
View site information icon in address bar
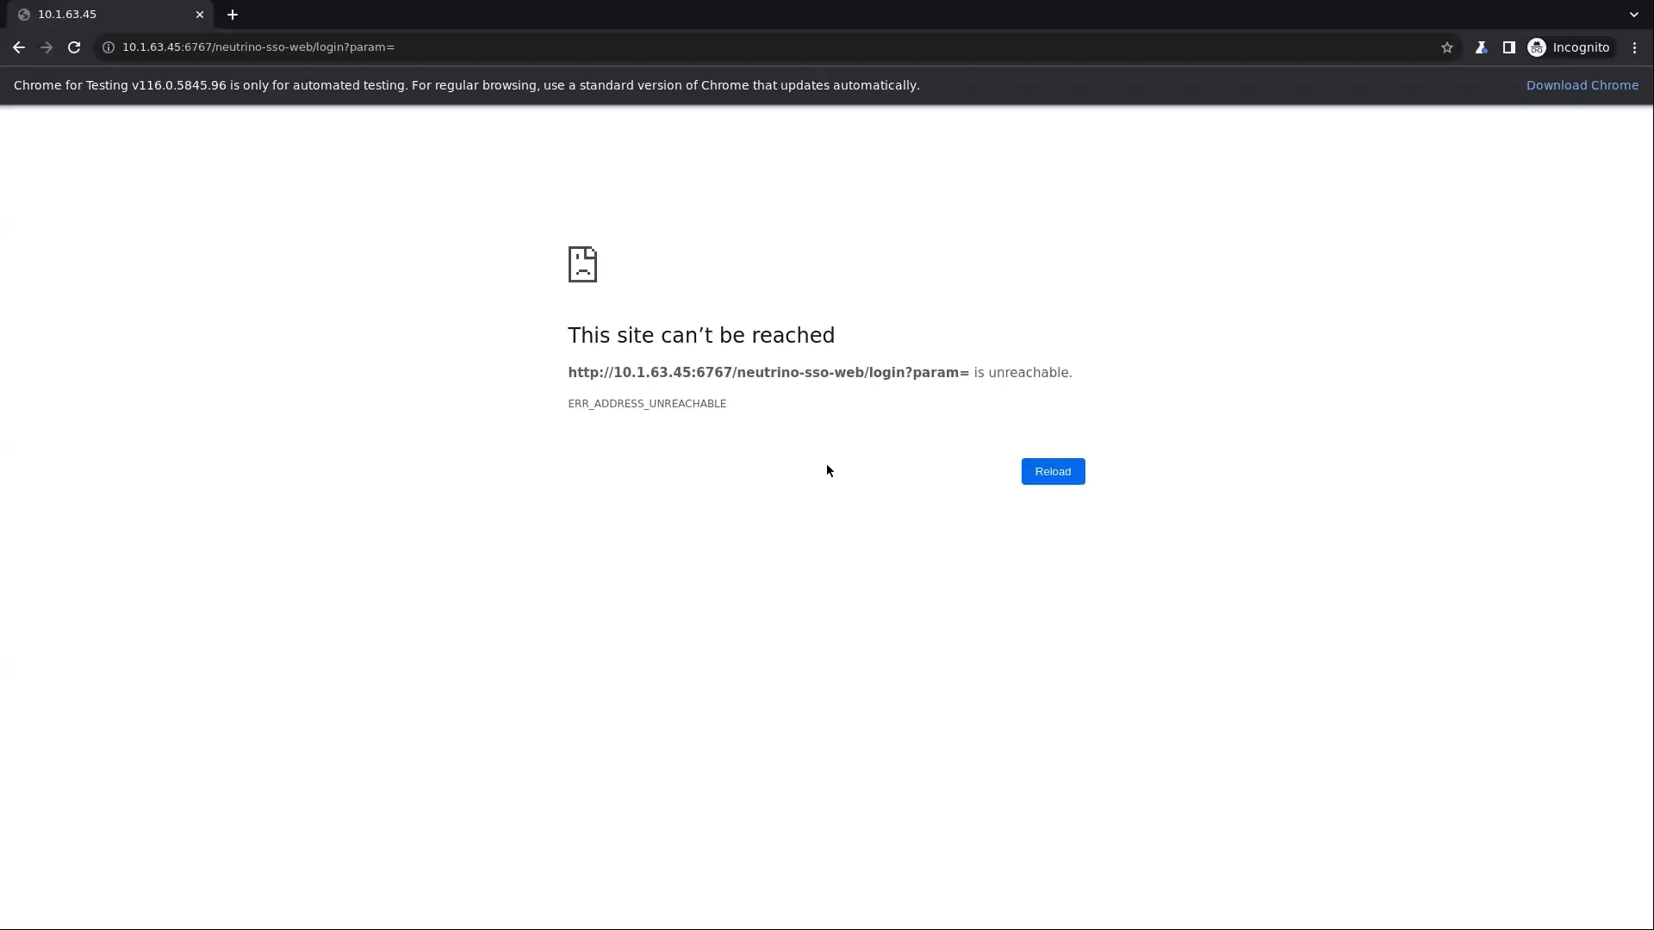(109, 47)
